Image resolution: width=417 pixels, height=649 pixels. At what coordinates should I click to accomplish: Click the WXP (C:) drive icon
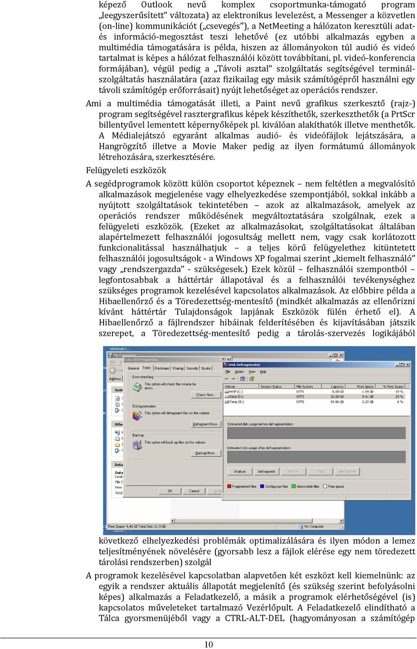(x=226, y=391)
